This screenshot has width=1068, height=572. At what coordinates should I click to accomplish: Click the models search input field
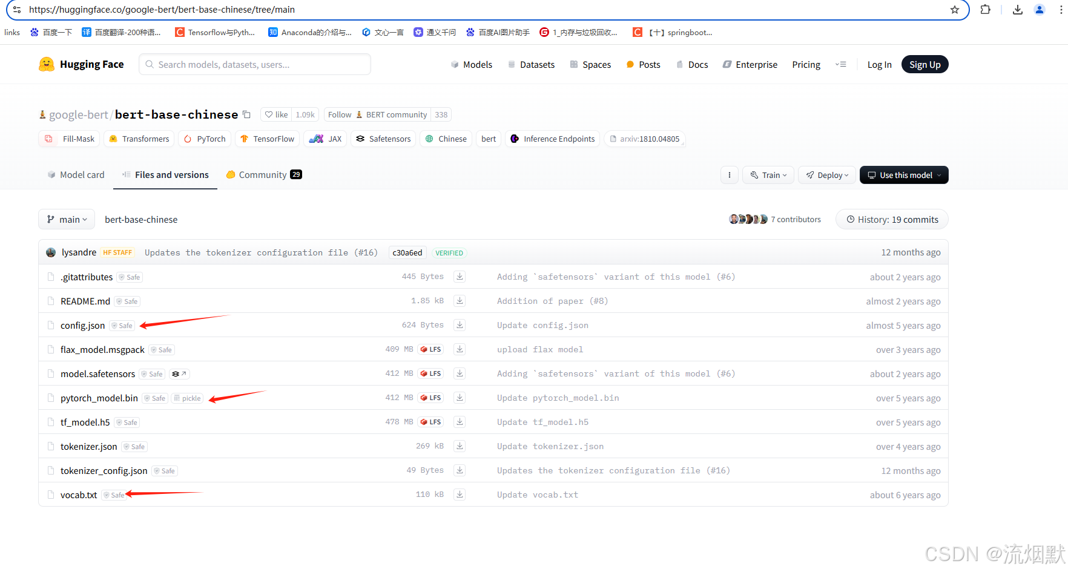tap(254, 64)
